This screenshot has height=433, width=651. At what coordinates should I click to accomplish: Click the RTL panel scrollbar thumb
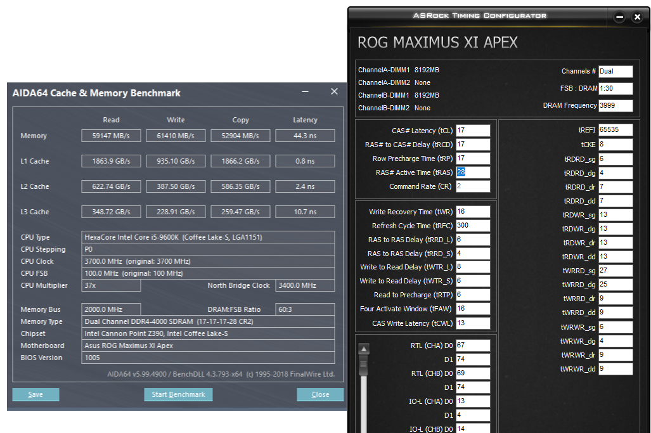(364, 366)
